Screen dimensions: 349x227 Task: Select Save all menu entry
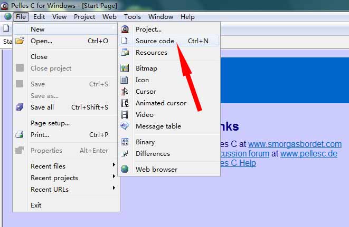coord(65,107)
